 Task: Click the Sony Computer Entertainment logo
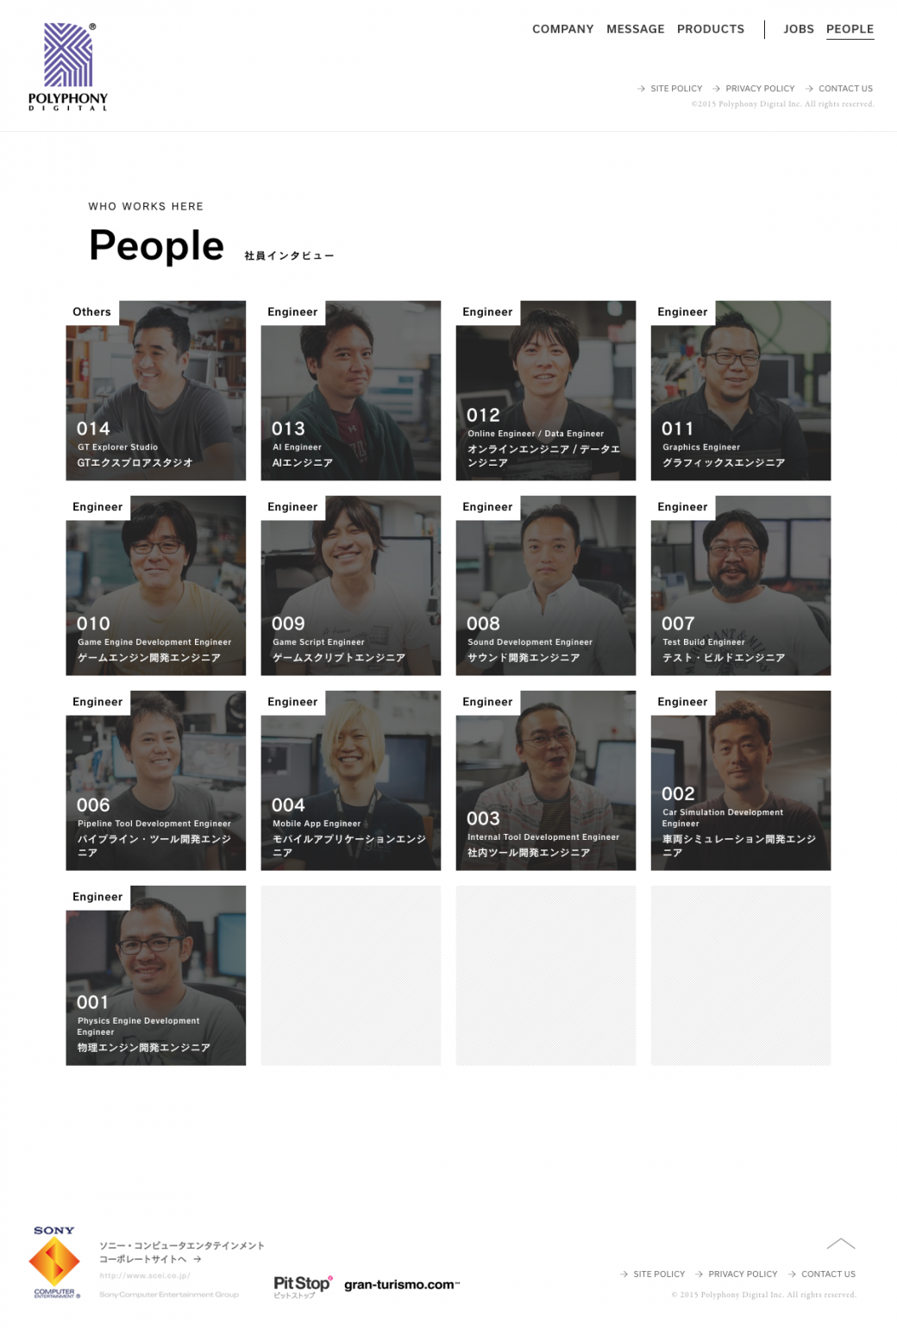(54, 1262)
